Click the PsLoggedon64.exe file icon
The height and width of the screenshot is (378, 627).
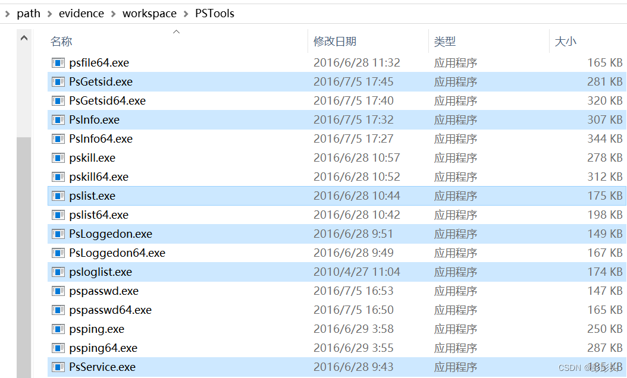[x=58, y=253]
